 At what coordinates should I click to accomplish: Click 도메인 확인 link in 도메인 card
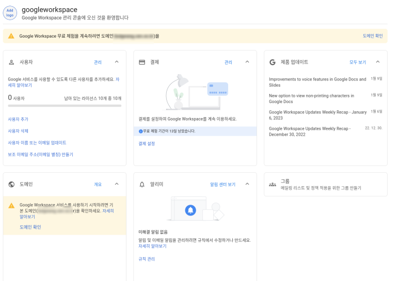(x=30, y=227)
